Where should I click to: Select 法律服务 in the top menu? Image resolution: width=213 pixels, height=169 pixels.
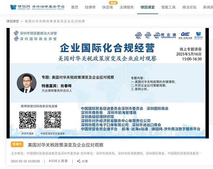tap(126, 7)
